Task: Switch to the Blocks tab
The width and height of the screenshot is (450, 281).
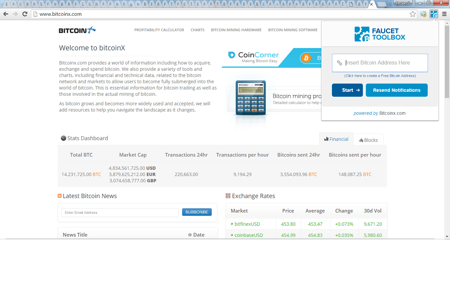Action: 368,140
